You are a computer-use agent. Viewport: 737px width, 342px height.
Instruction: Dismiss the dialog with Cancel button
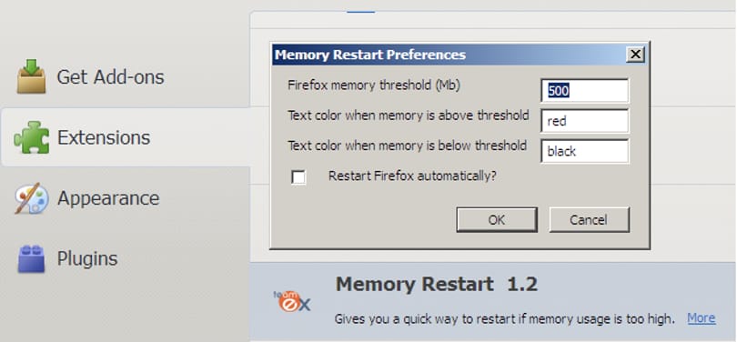[x=589, y=219]
